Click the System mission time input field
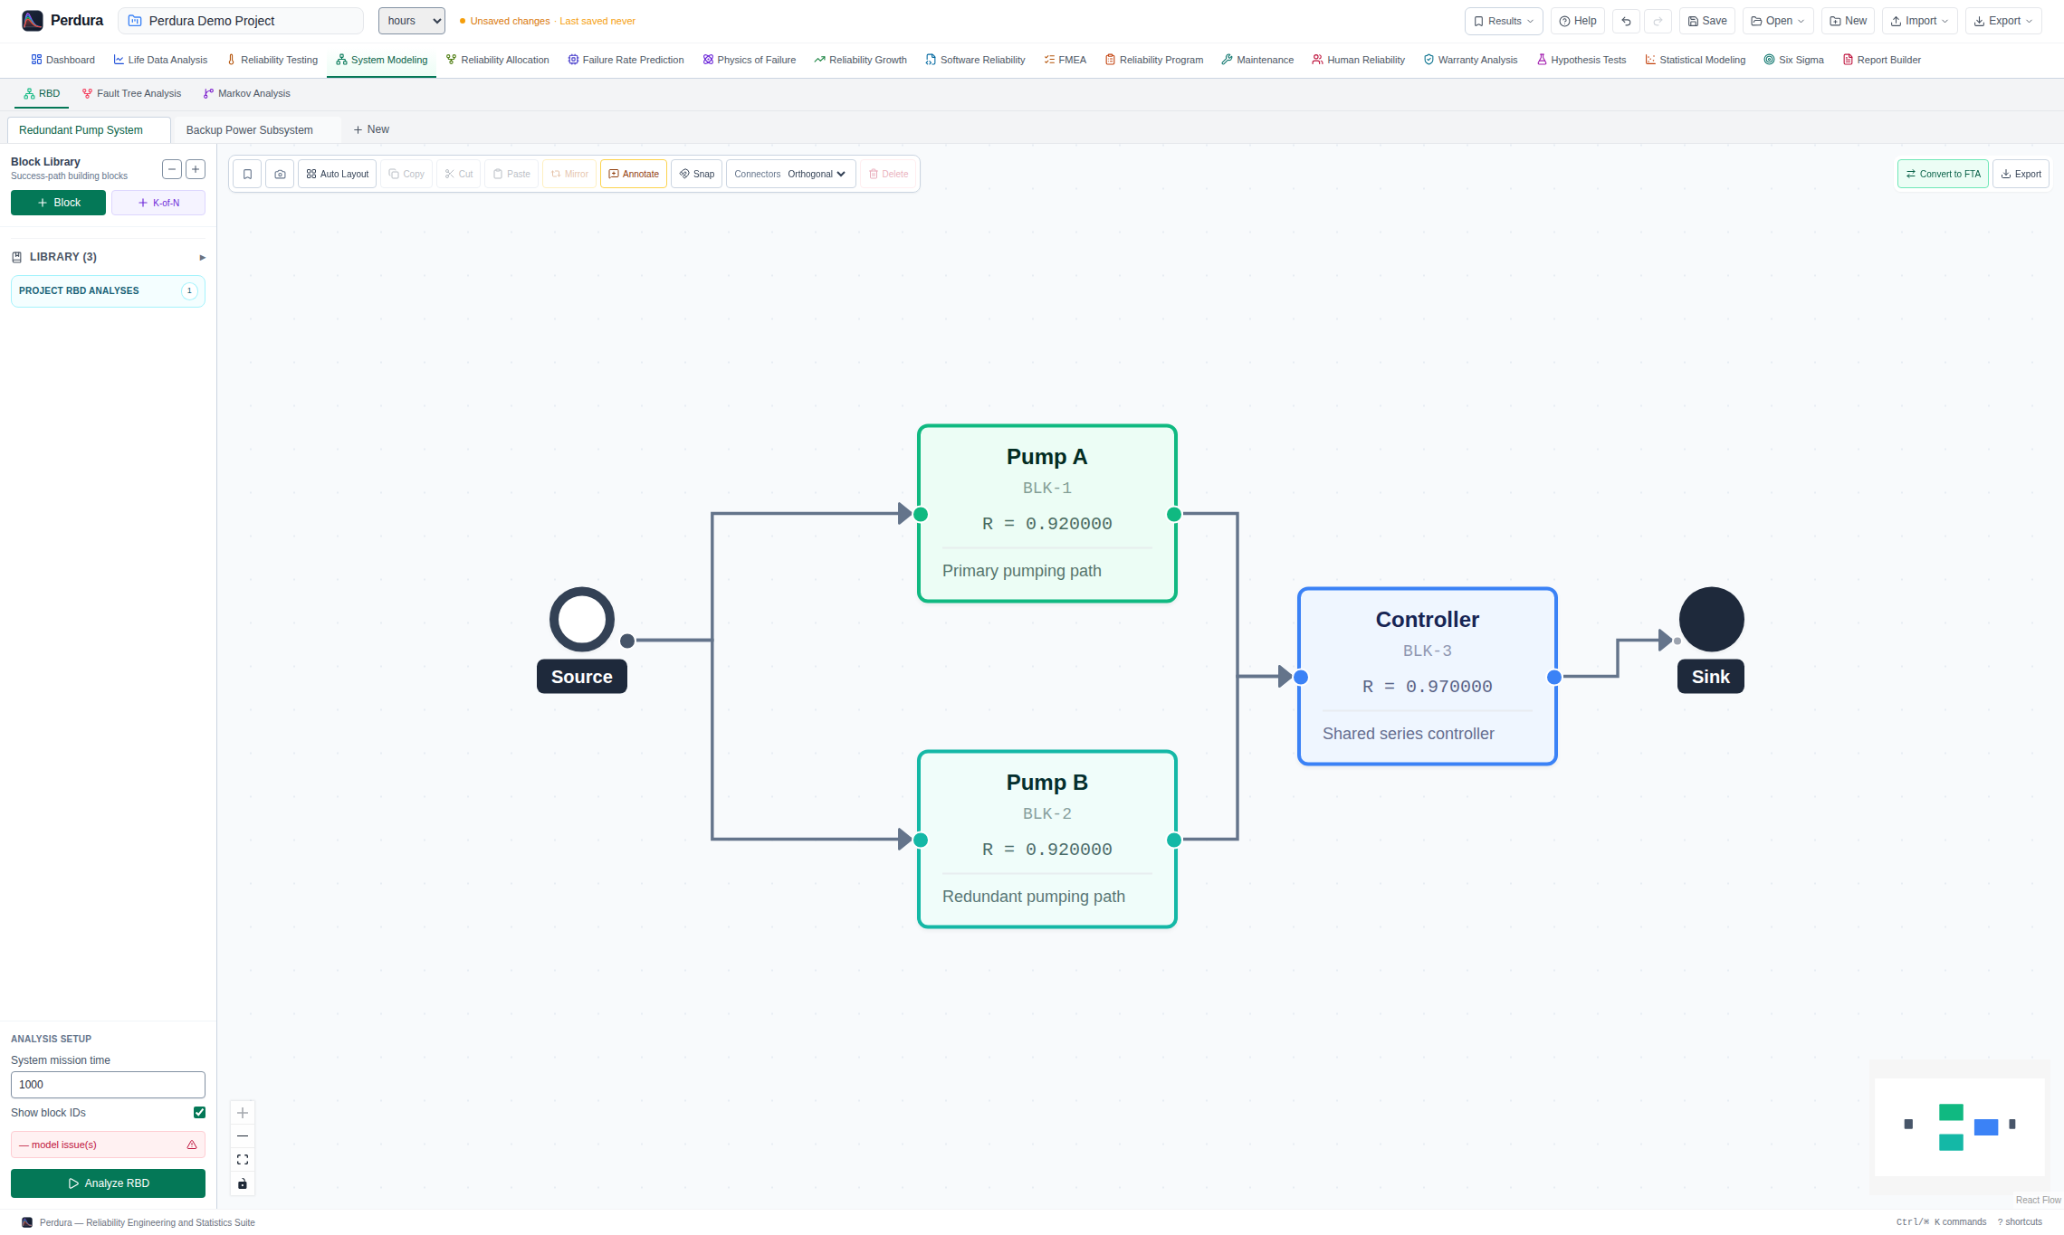 (108, 1085)
